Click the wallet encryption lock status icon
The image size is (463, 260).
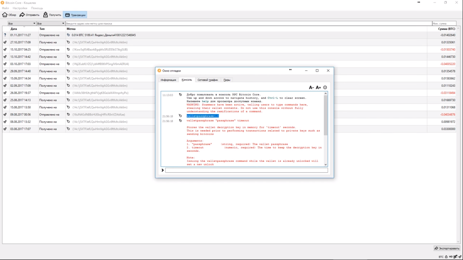coord(446,257)
